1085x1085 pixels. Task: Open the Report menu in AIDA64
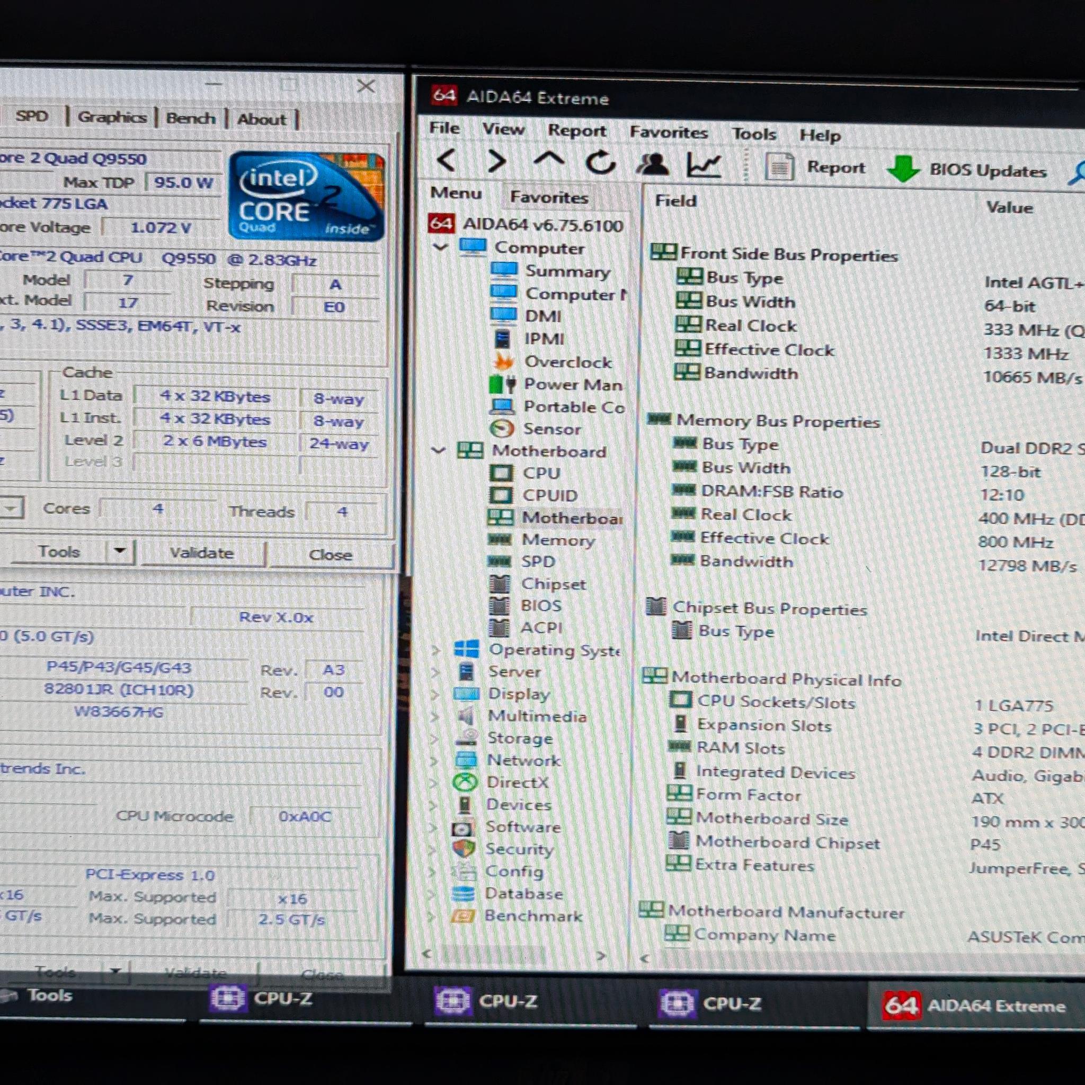point(577,131)
